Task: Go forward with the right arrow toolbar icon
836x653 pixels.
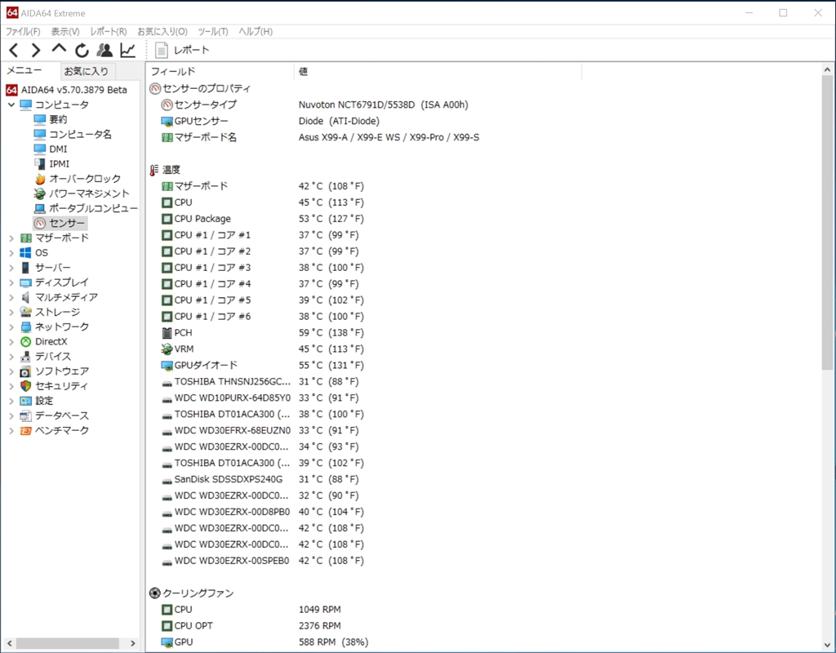Action: [x=36, y=51]
